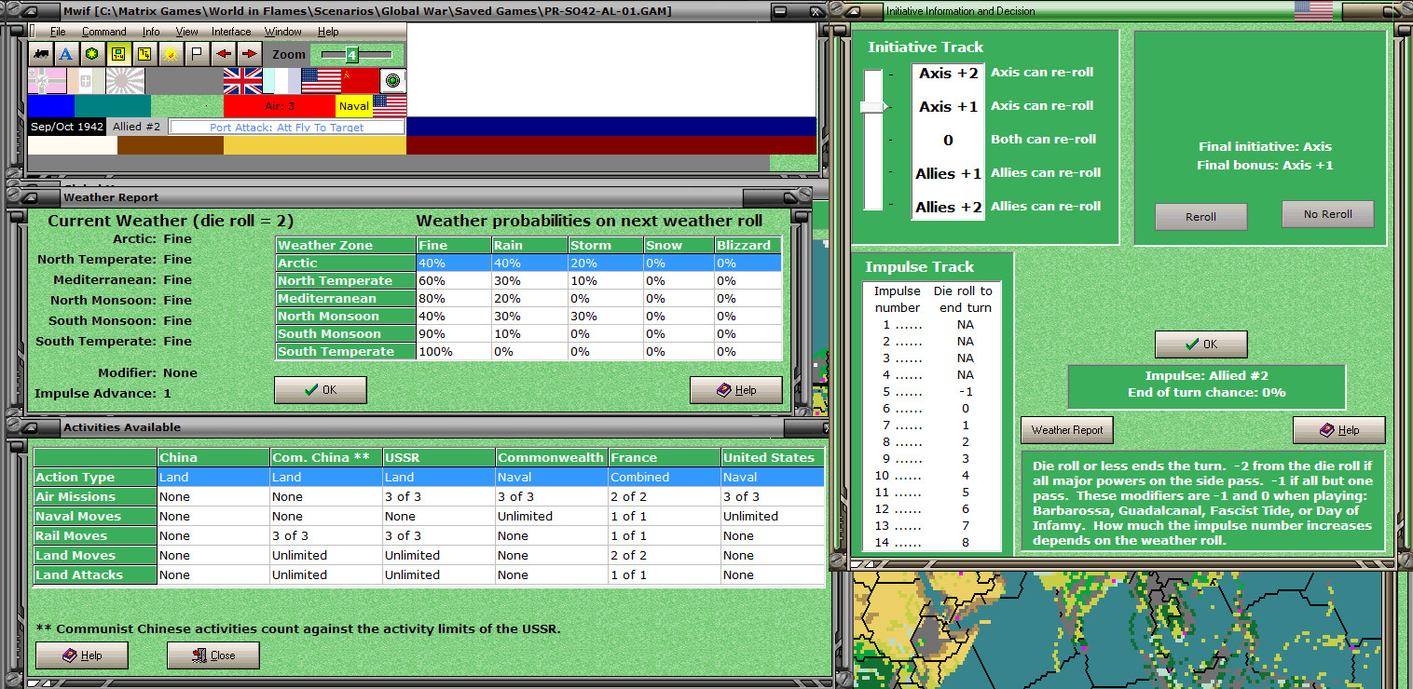
Task: Click the white flag toolbar icon
Action: pos(197,54)
